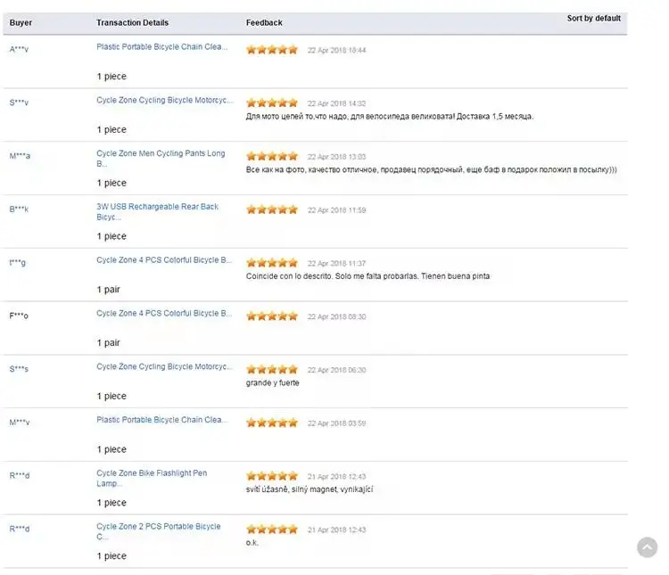The height and width of the screenshot is (575, 669).
Task: Open Cycle Zone 2 PCS Portable Bicycle link
Action: point(158,531)
